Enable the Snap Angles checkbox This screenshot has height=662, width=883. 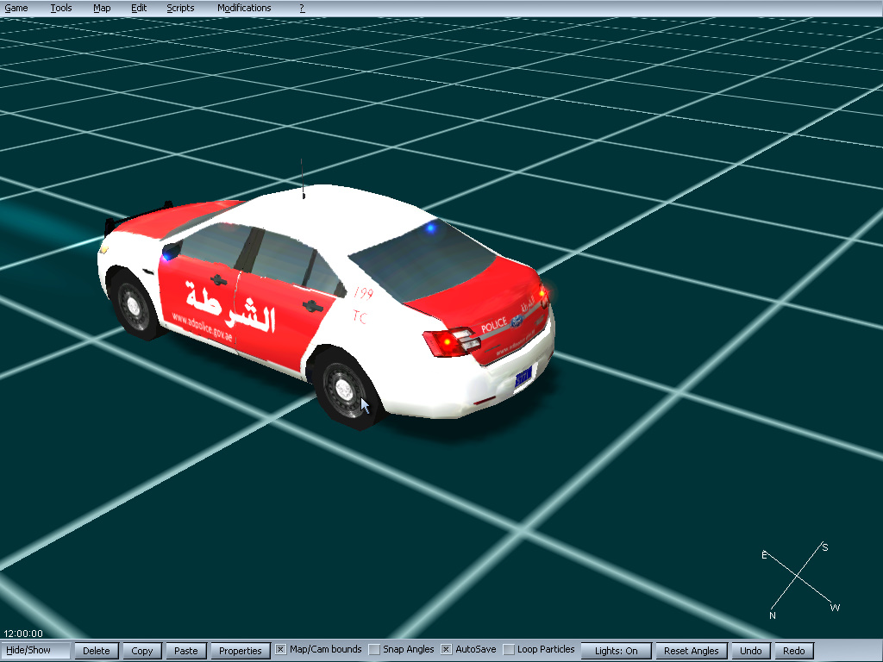374,650
